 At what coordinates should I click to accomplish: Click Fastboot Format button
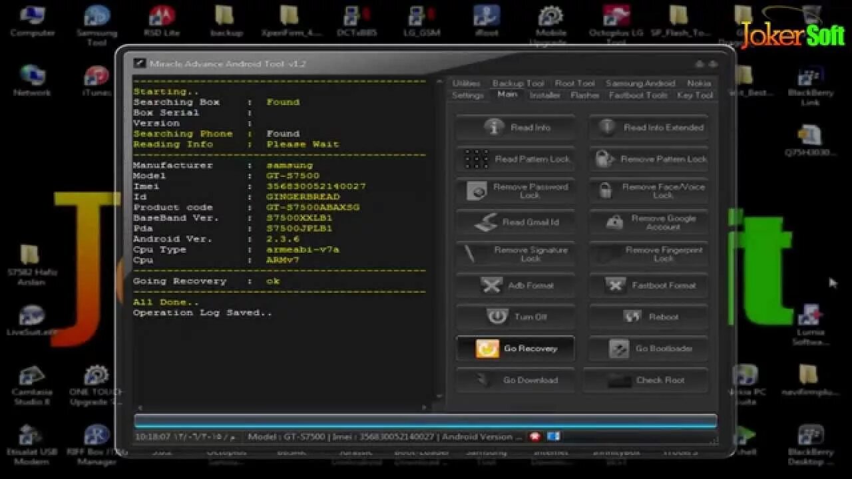point(648,285)
